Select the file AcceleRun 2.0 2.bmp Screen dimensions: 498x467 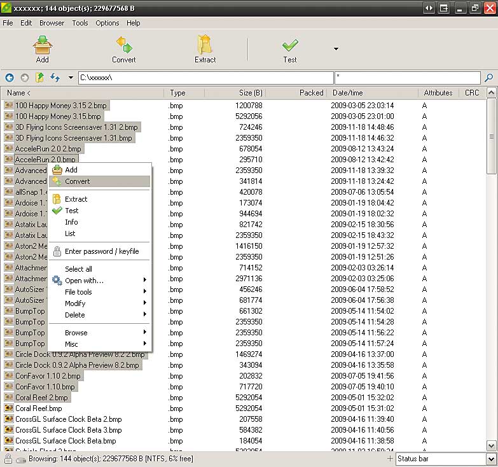pyautogui.click(x=48, y=149)
